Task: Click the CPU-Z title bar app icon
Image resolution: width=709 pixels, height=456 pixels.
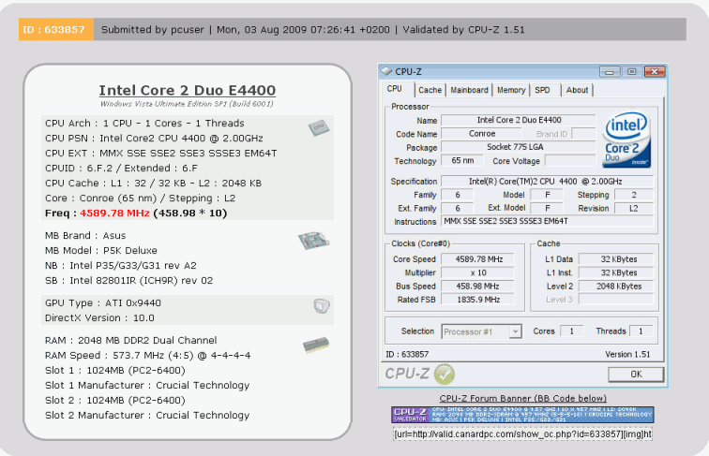Action: coord(386,71)
